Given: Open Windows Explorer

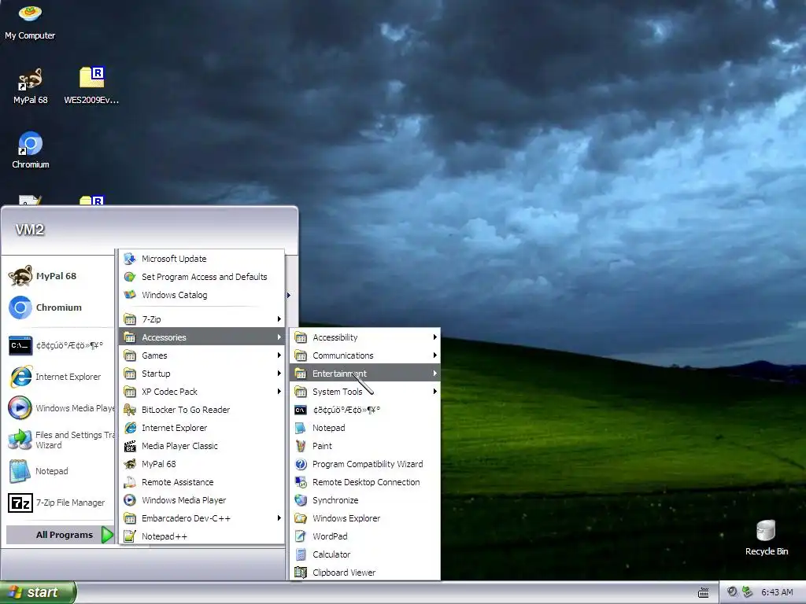Looking at the screenshot, I should pos(365,517).
